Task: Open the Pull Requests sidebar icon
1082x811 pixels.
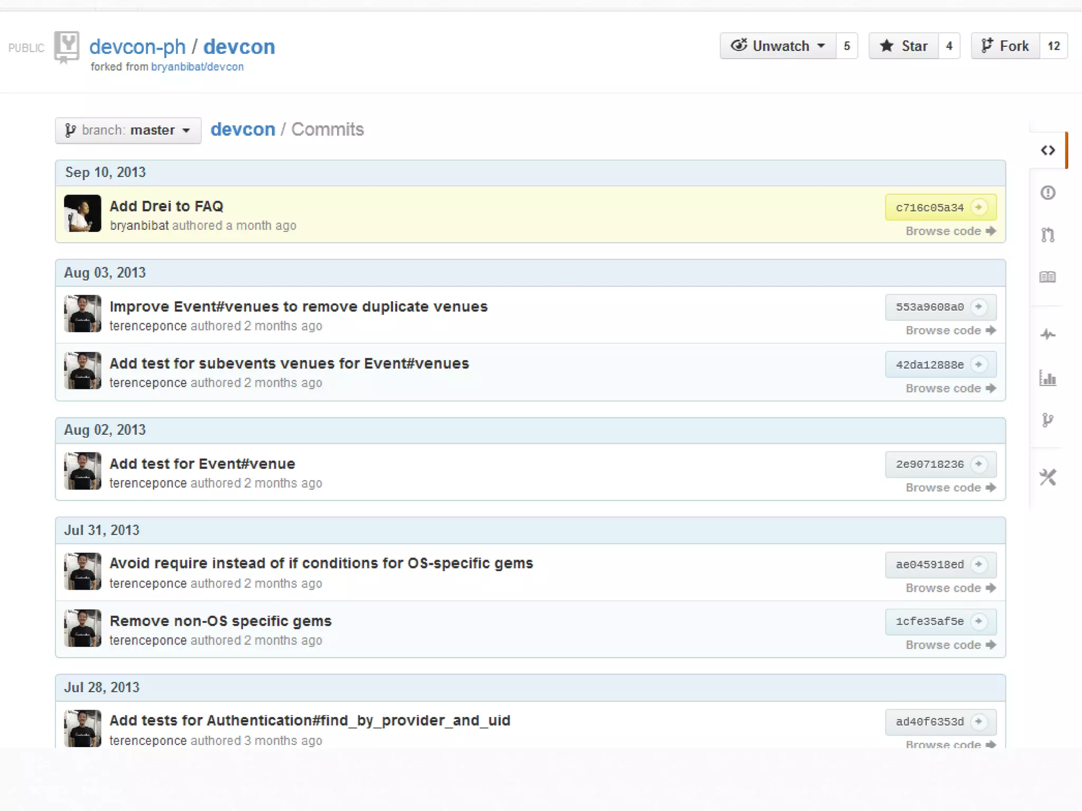Action: [x=1048, y=235]
